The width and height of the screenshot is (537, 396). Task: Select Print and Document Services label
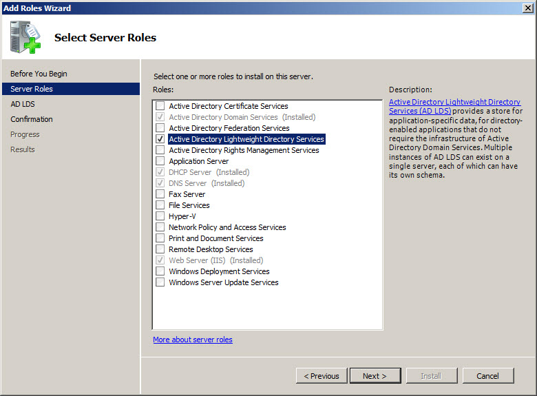point(215,238)
